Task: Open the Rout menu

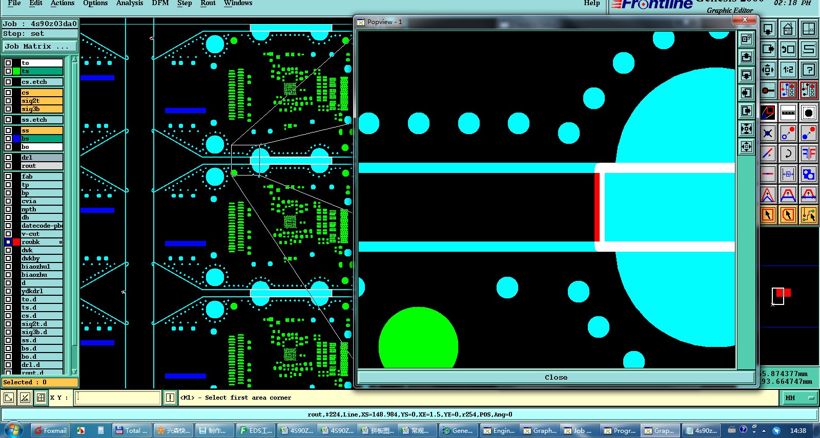Action: point(208,3)
